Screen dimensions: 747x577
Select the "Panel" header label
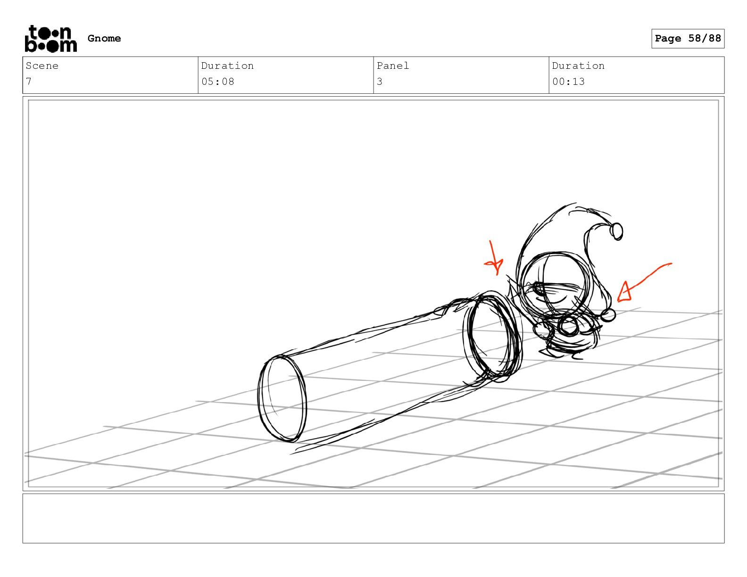click(x=393, y=66)
